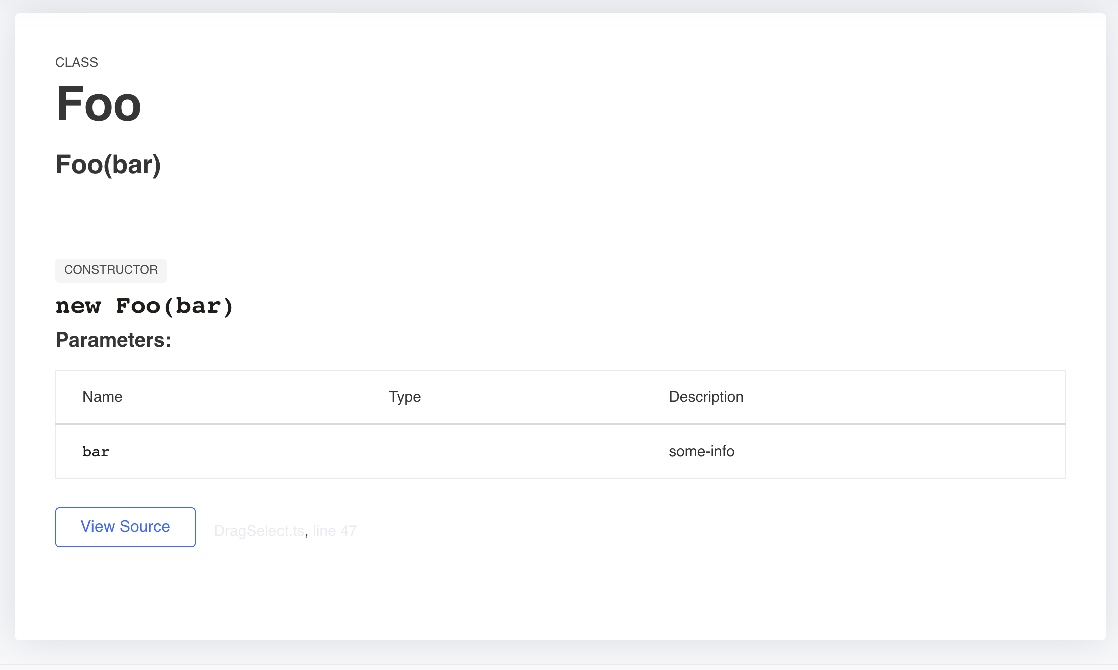Click the View Source button
This screenshot has width=1118, height=670.
point(125,527)
